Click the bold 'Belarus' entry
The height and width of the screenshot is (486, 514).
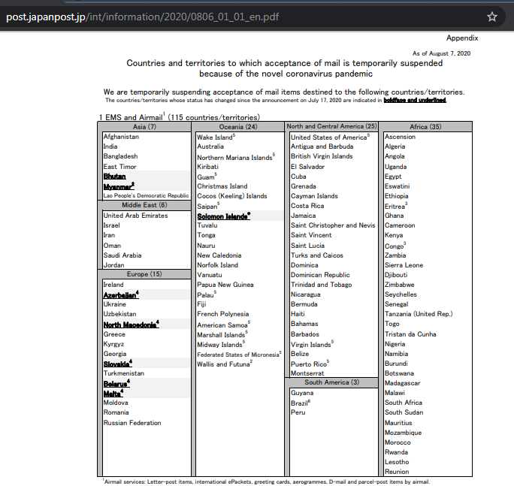(x=116, y=383)
